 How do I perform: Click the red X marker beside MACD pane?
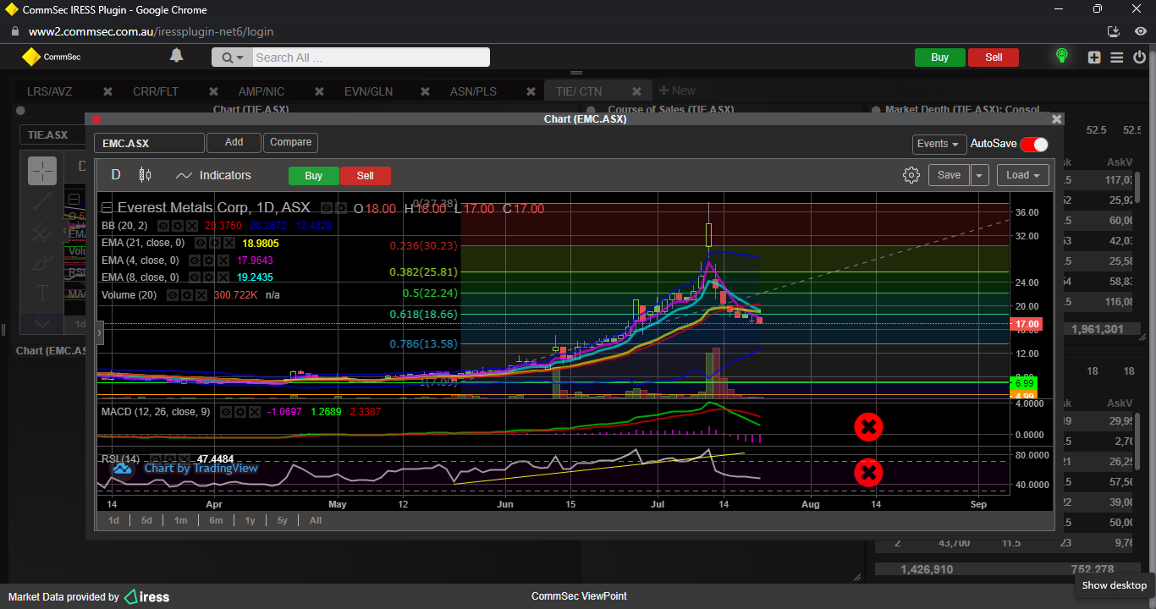pyautogui.click(x=867, y=427)
